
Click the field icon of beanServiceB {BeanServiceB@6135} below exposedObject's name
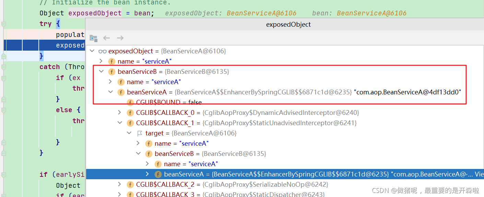[112, 71]
